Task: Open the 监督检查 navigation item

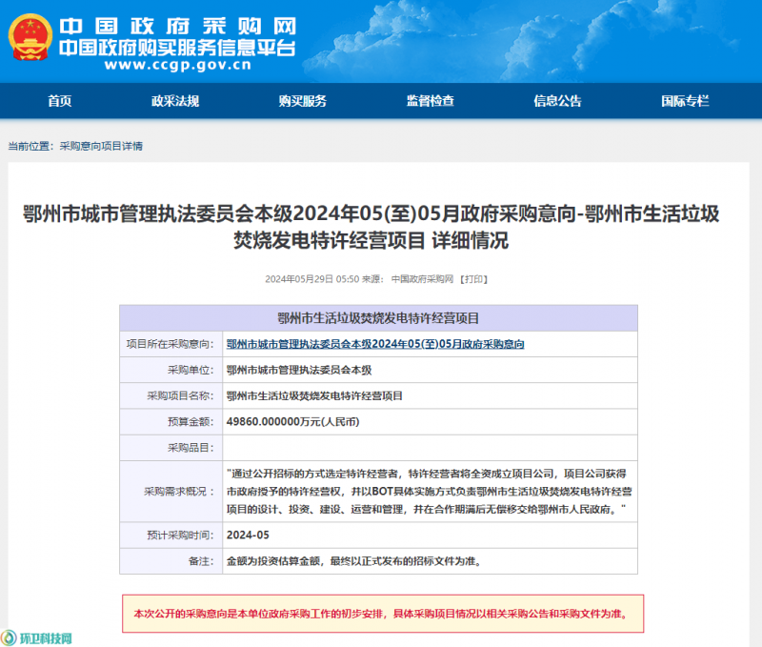Action: pos(430,101)
